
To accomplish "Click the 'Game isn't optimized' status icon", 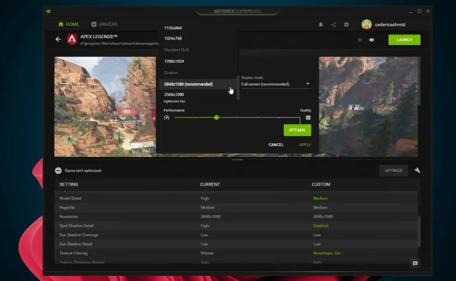I will 58,171.
